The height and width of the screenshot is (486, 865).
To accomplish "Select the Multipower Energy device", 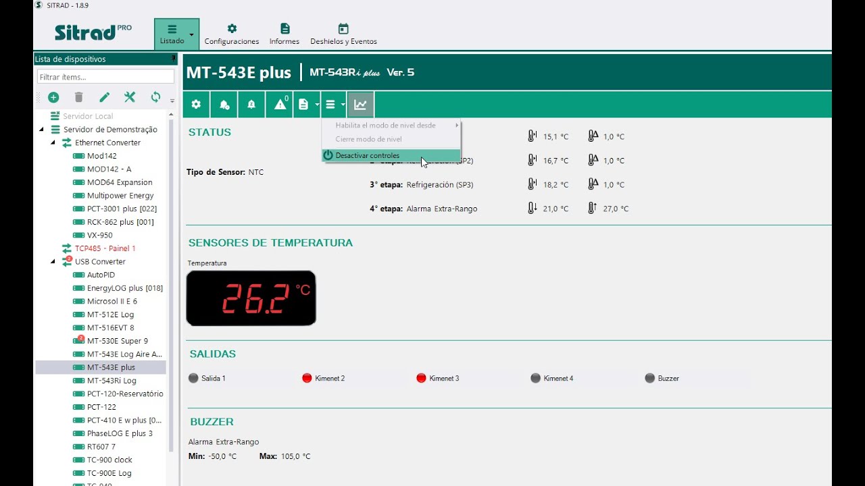I will coord(120,196).
